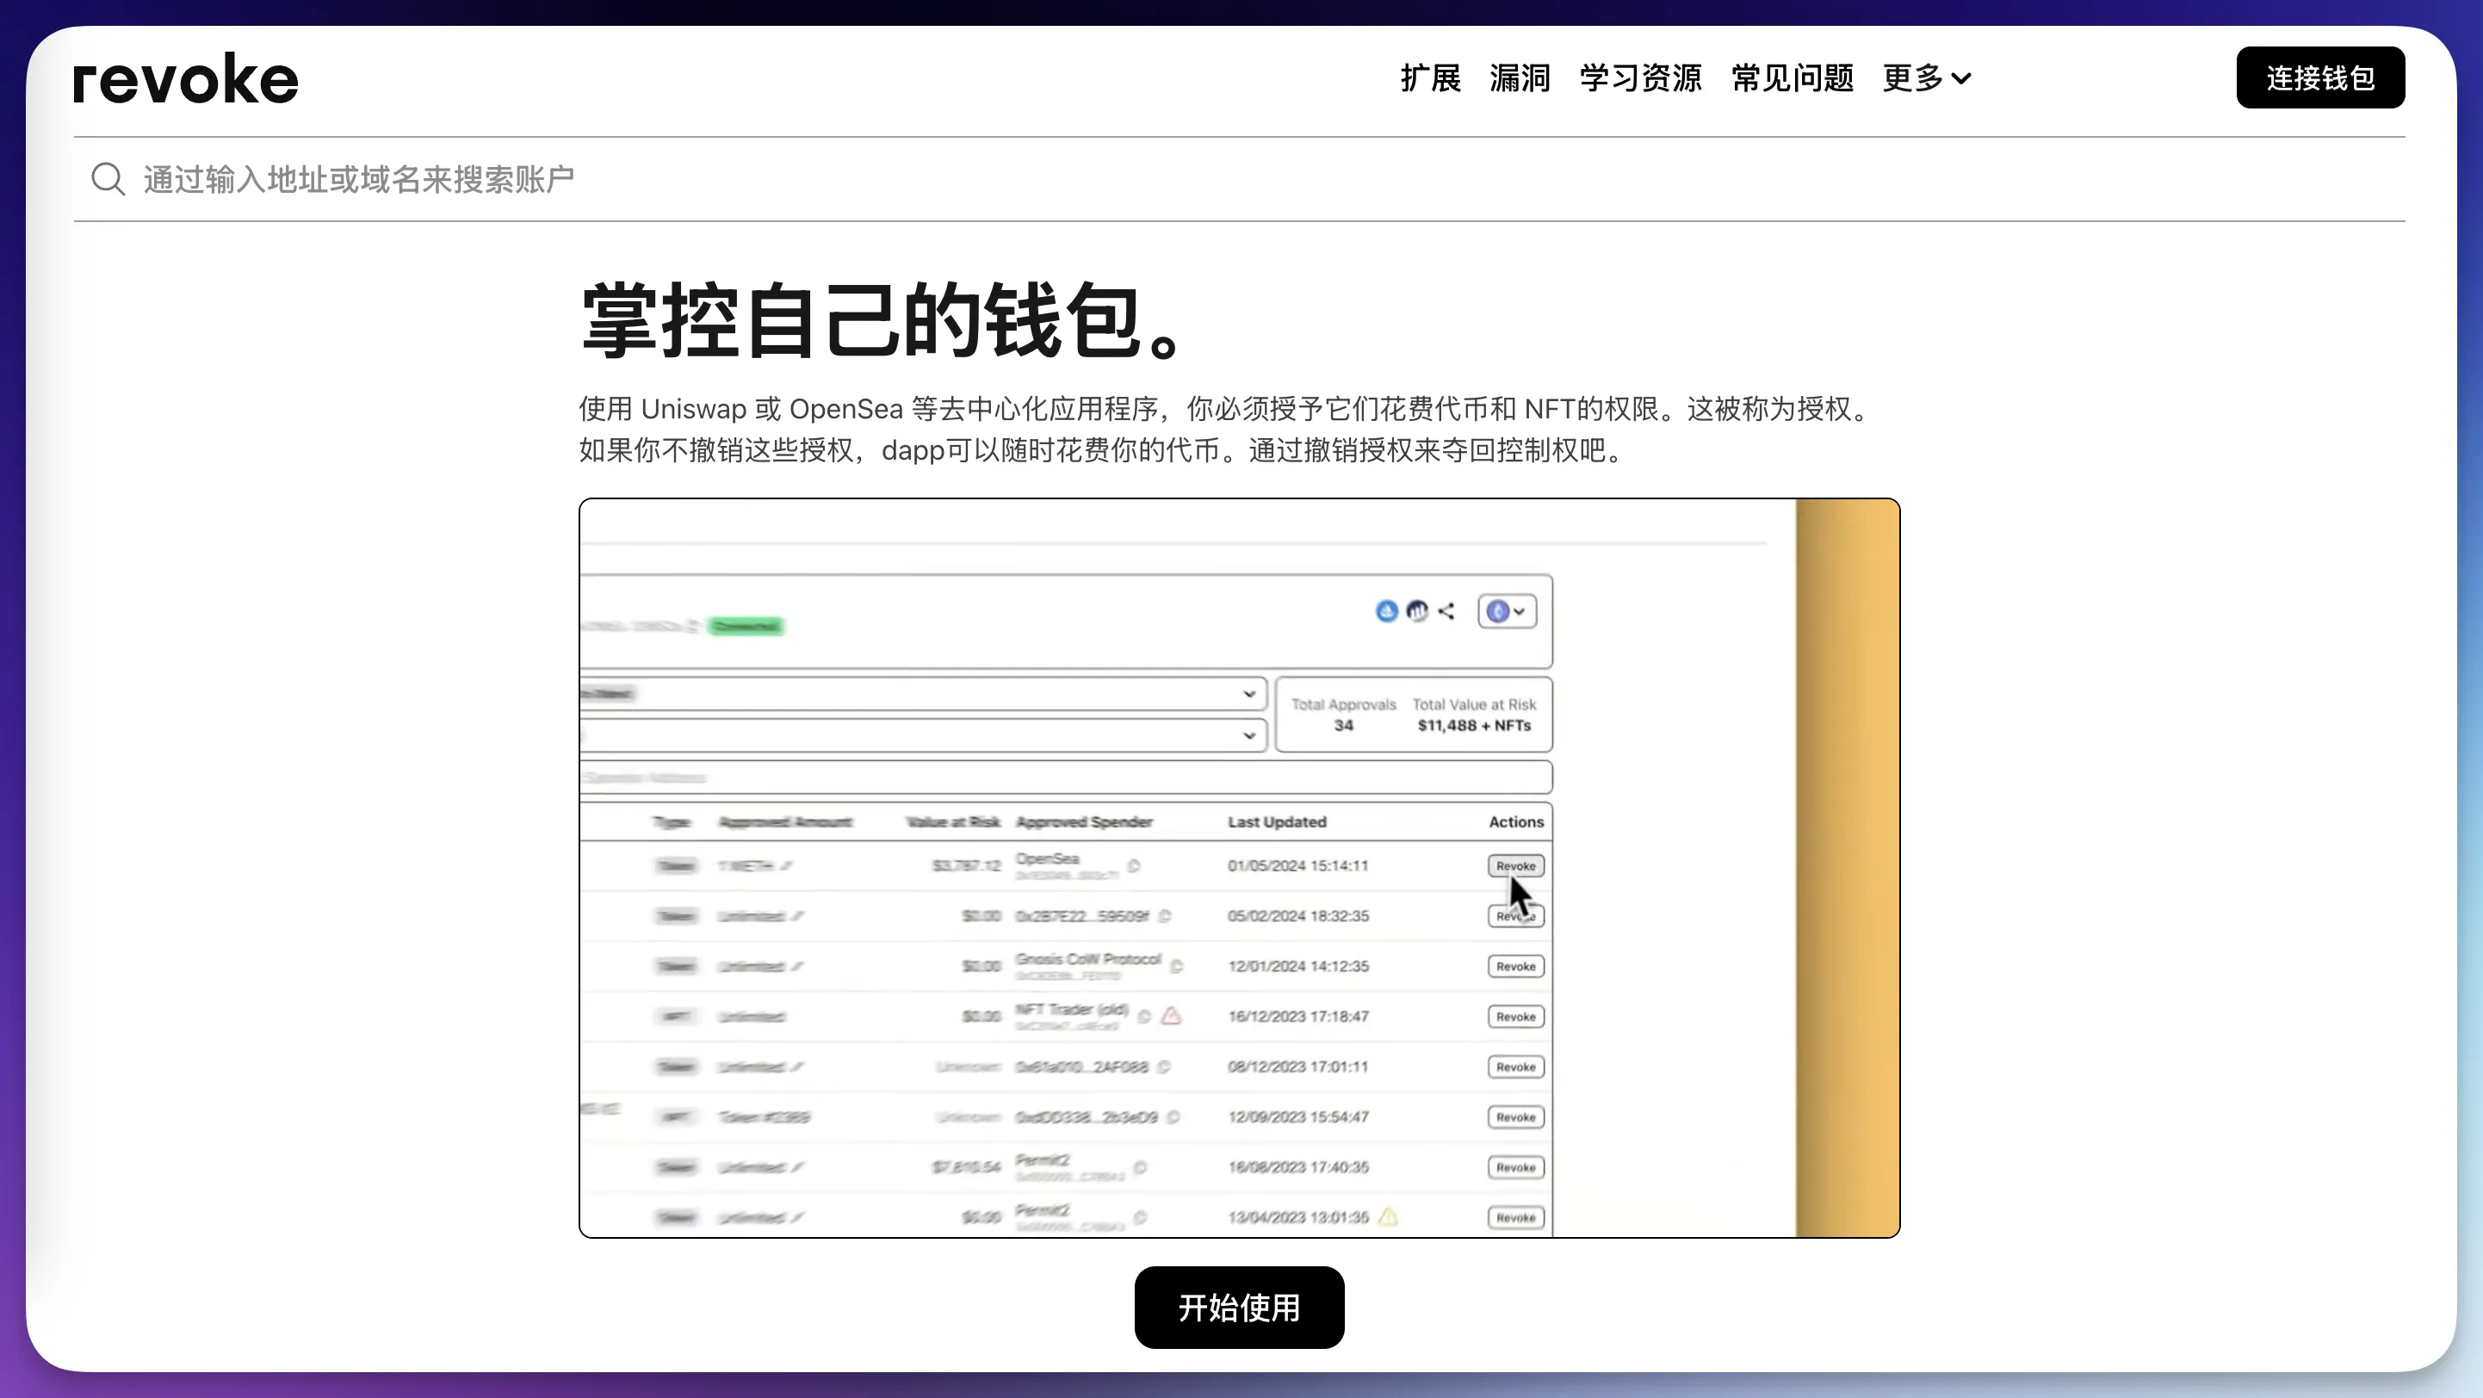This screenshot has width=2483, height=1398.
Task: Focus the address or domain search field
Action: (1240, 179)
